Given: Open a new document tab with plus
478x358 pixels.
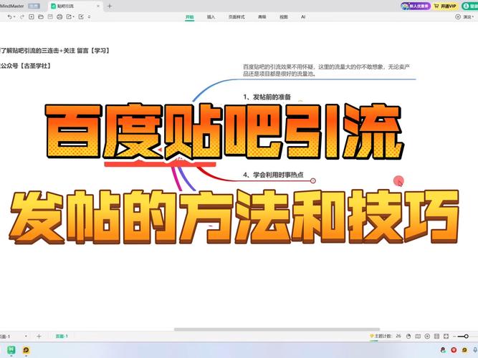Looking at the screenshot, I should pyautogui.click(x=109, y=6).
